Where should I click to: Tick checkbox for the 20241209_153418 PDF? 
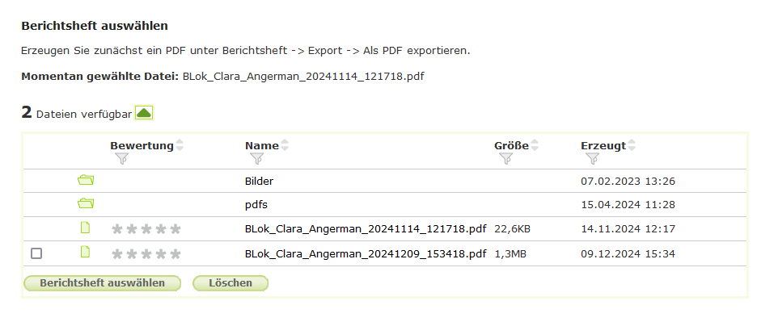[x=36, y=253]
